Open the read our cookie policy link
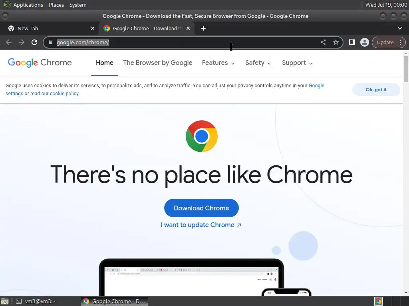 [55, 93]
